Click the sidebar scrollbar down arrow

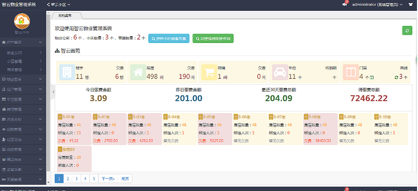pyautogui.click(x=48, y=183)
